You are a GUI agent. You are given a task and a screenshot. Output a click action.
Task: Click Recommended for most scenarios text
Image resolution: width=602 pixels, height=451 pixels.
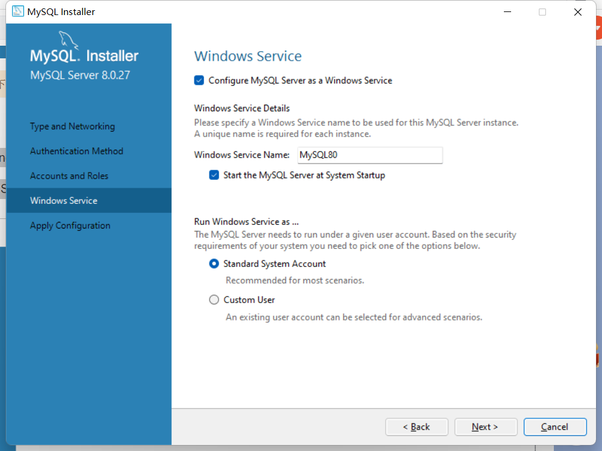295,280
